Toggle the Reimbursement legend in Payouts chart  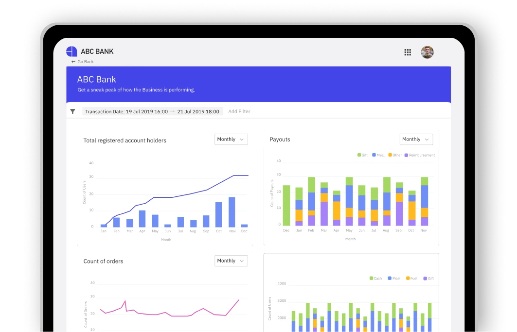click(419, 155)
